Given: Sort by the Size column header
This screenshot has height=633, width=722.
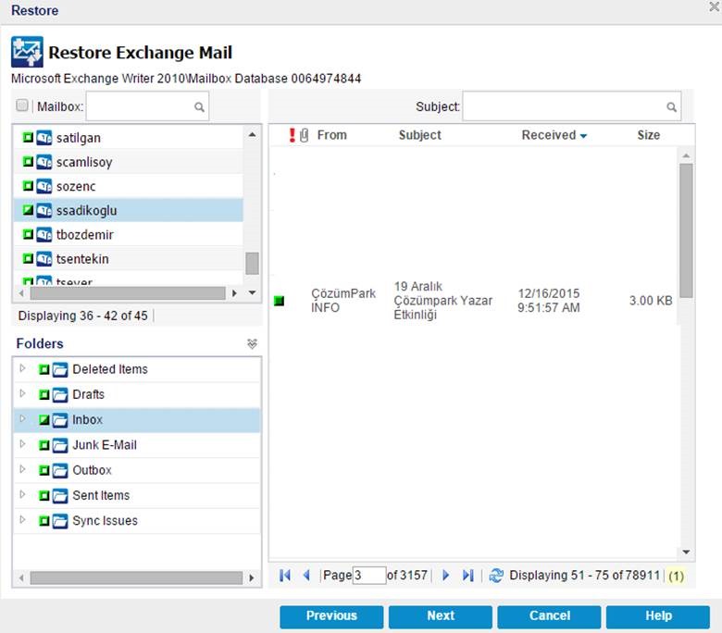Looking at the screenshot, I should click(648, 135).
